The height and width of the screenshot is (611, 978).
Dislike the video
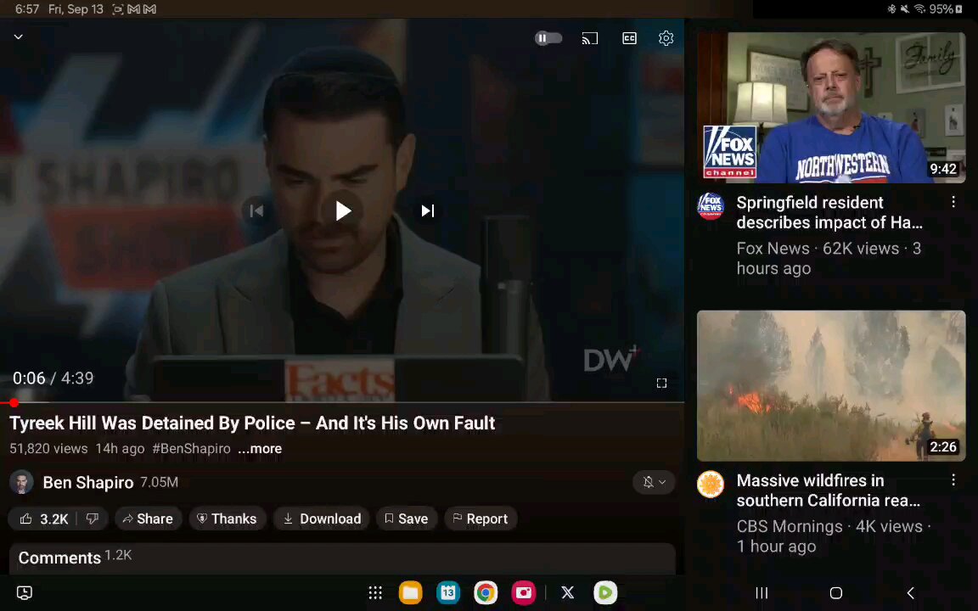click(93, 519)
